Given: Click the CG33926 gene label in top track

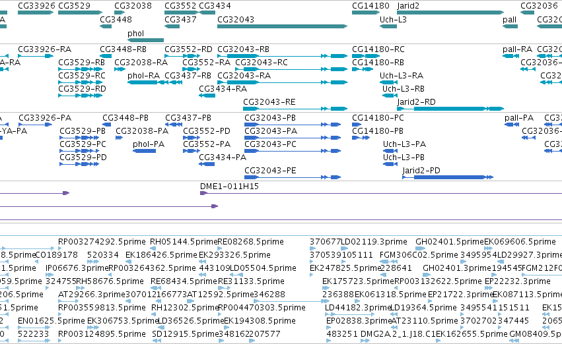Looking at the screenshot, I should tap(36, 6).
